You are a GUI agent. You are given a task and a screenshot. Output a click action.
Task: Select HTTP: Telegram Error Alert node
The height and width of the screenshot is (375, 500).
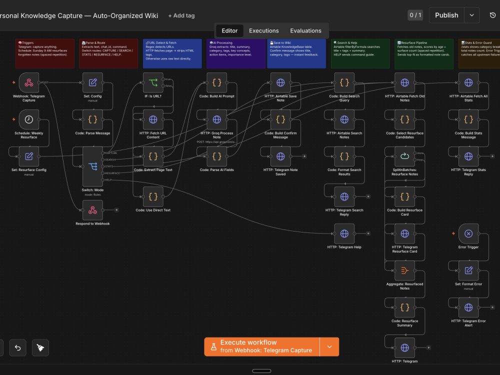(468, 307)
